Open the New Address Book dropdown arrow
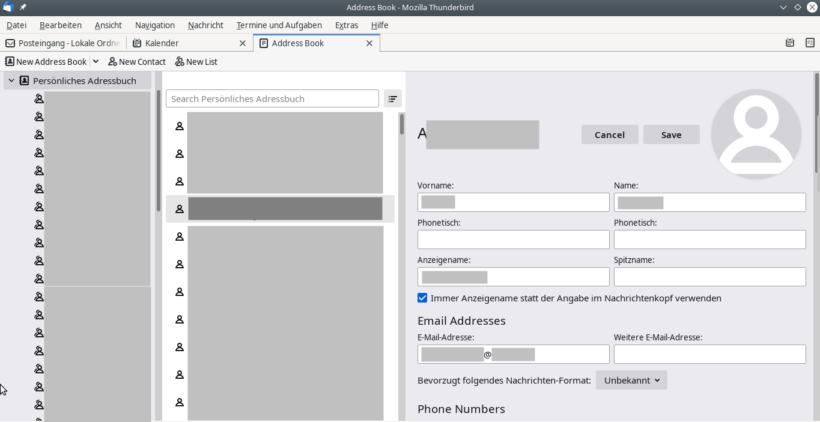820x422 pixels. coord(96,61)
